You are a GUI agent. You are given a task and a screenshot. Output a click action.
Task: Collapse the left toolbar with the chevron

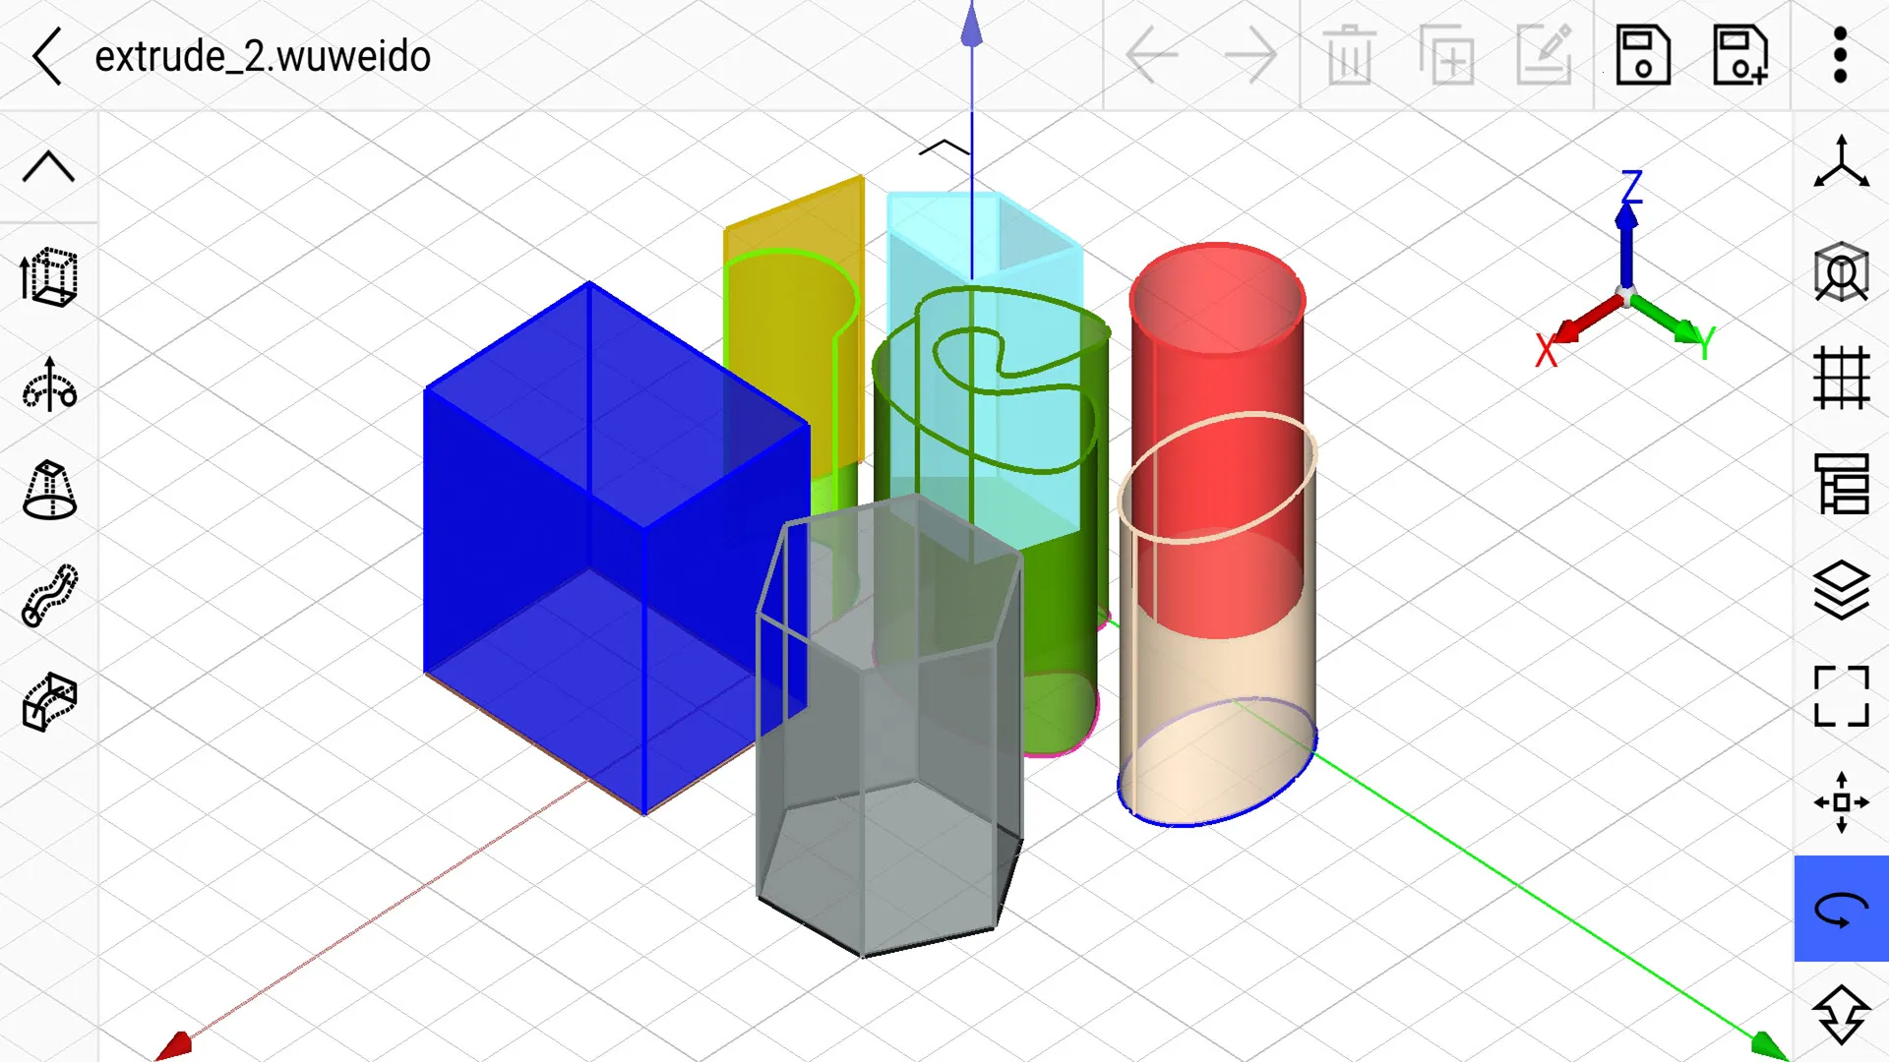click(47, 167)
